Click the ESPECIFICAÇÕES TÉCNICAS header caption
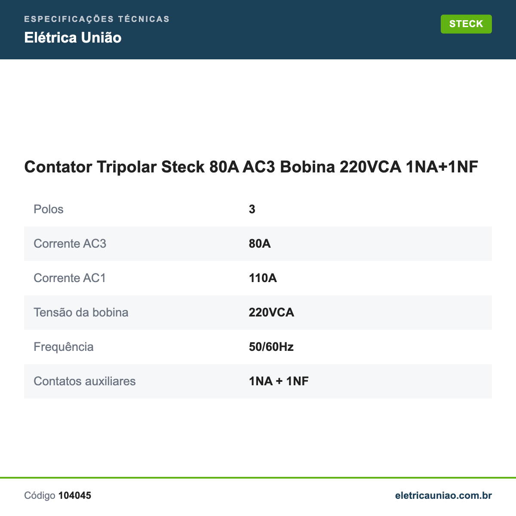 point(97,19)
